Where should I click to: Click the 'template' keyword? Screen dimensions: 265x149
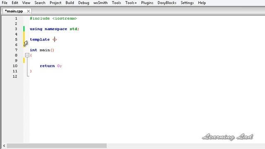click(40, 40)
